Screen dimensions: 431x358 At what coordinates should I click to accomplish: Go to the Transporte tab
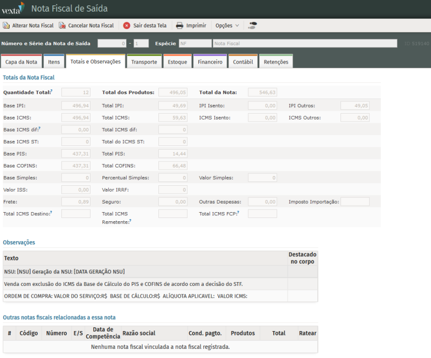pos(144,62)
